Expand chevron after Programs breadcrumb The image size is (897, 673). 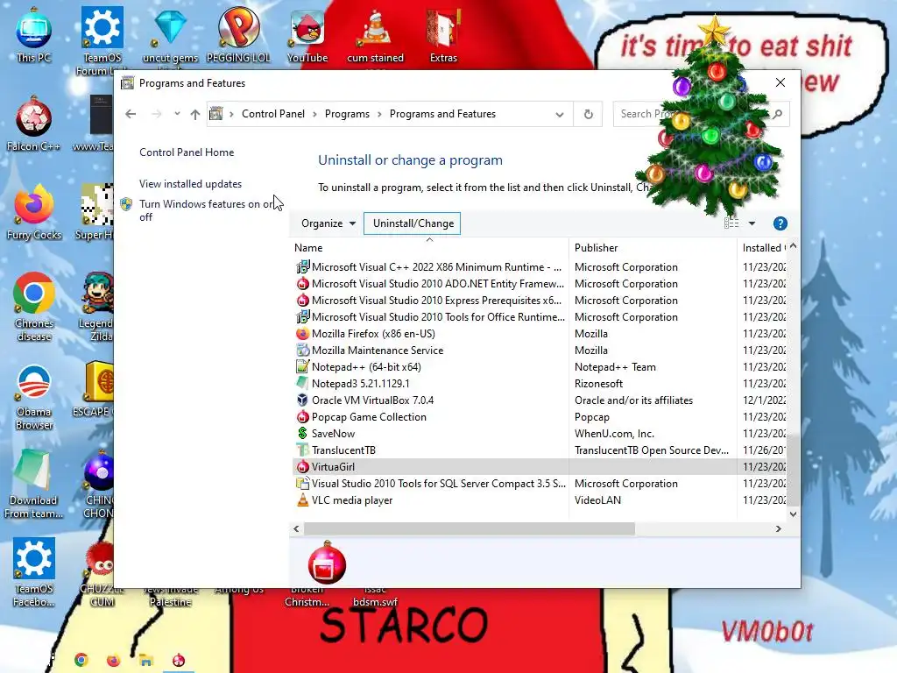tap(379, 114)
